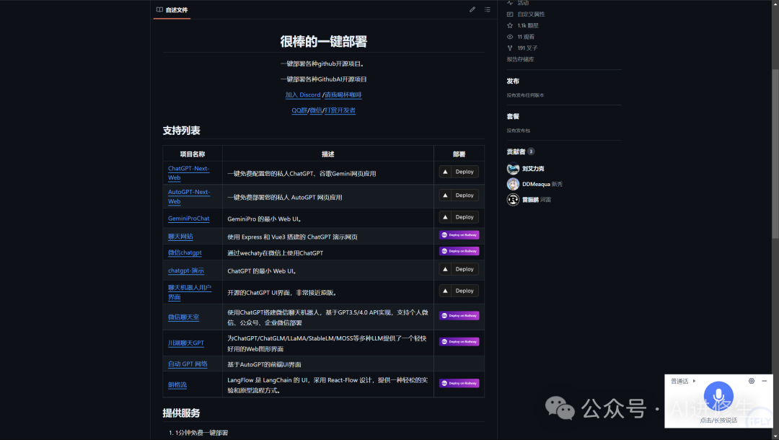Image resolution: width=779 pixels, height=440 pixels.
Task: Click the 很棒的一键部署 title
Action: (323, 42)
